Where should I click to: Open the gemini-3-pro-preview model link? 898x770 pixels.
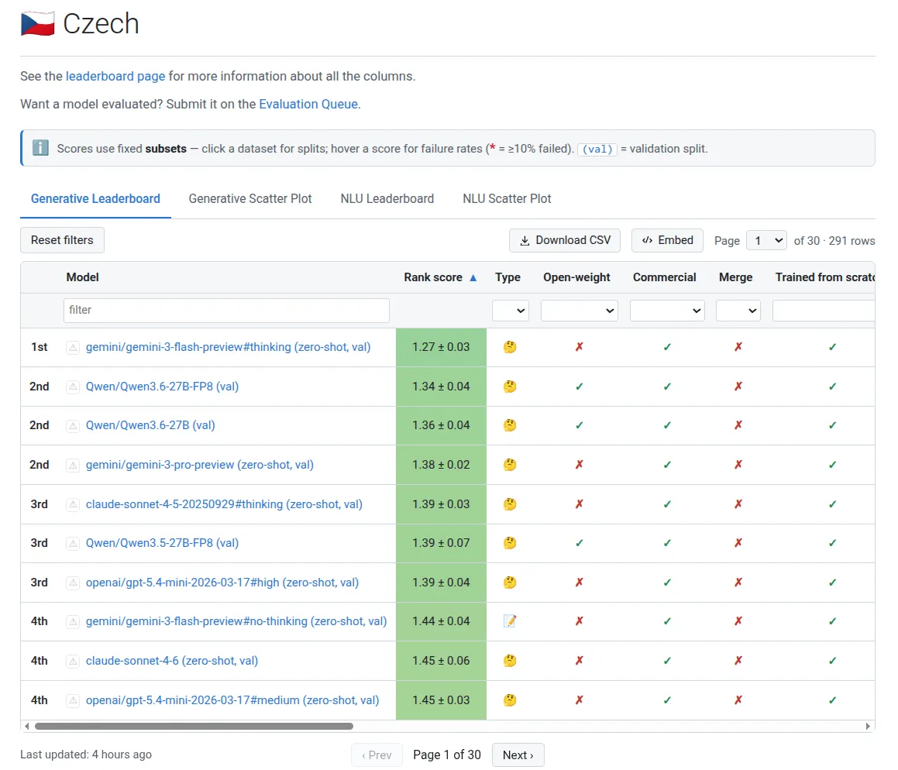(200, 465)
